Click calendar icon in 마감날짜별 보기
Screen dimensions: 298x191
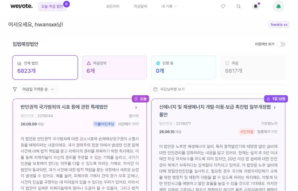point(155,89)
